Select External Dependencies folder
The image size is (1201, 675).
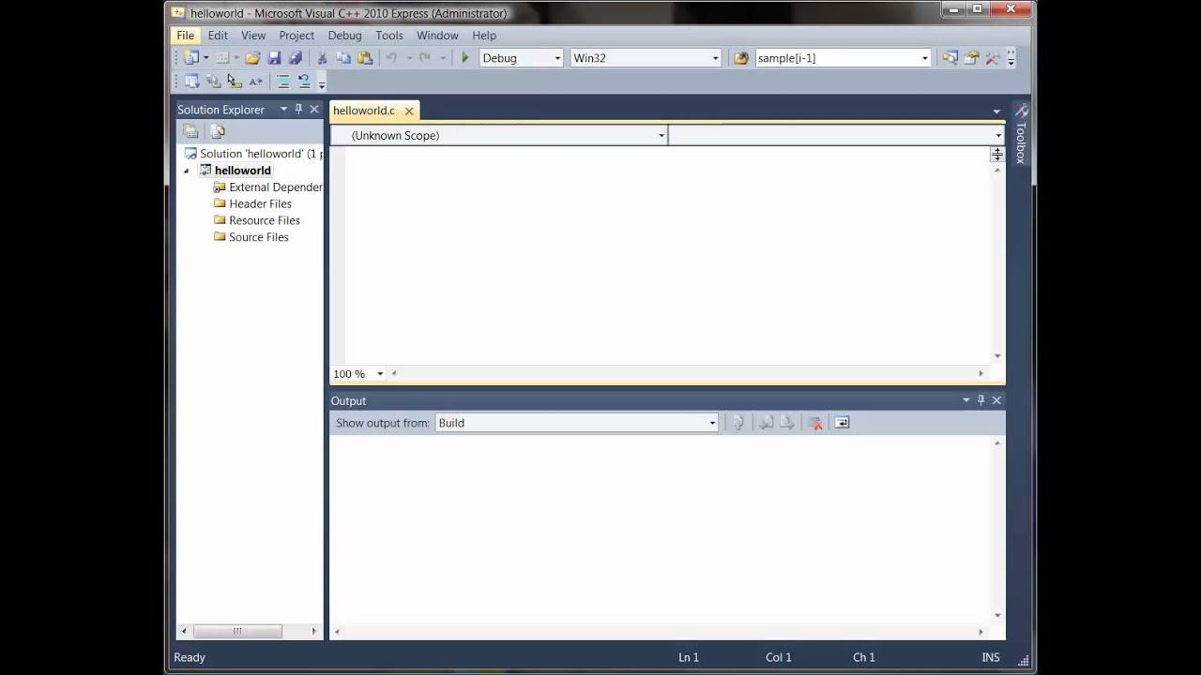coord(267,187)
